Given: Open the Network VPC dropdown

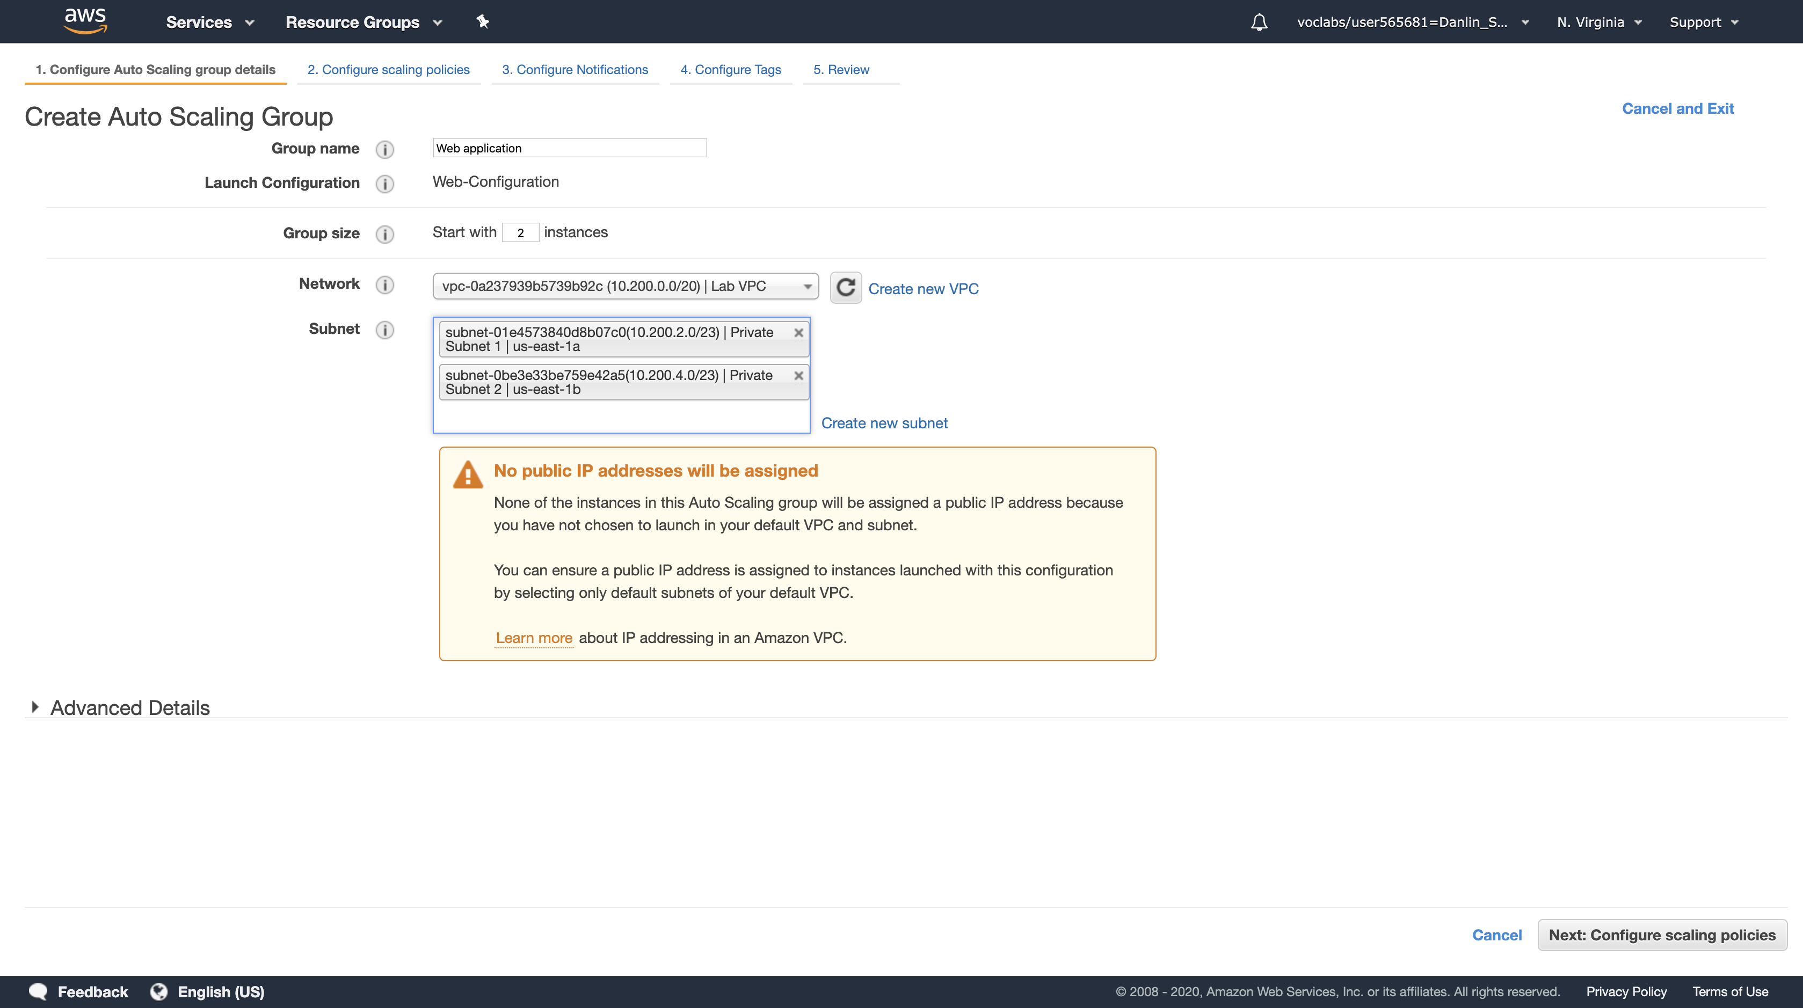Looking at the screenshot, I should point(625,286).
